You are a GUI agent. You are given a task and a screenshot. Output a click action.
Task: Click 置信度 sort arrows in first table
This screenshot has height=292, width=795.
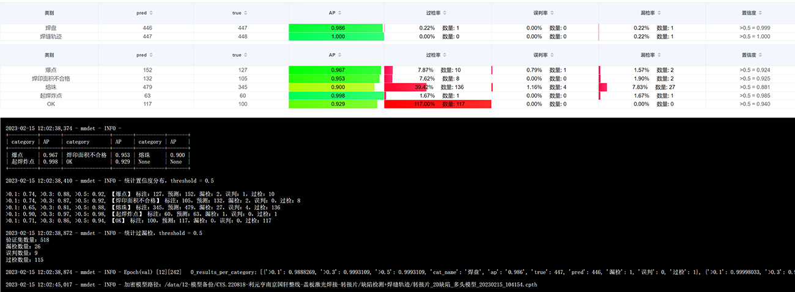(760, 13)
